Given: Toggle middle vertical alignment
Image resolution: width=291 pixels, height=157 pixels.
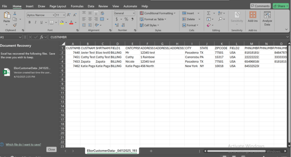Looking at the screenshot, I should [90, 13].
